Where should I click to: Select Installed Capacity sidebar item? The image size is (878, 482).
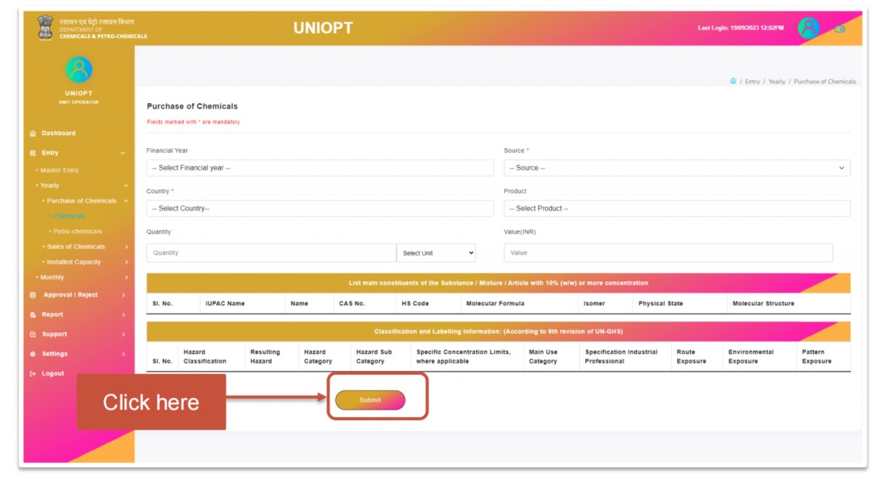74,262
